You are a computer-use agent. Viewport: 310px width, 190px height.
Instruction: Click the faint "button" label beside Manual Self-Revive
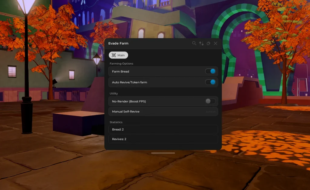(211, 112)
